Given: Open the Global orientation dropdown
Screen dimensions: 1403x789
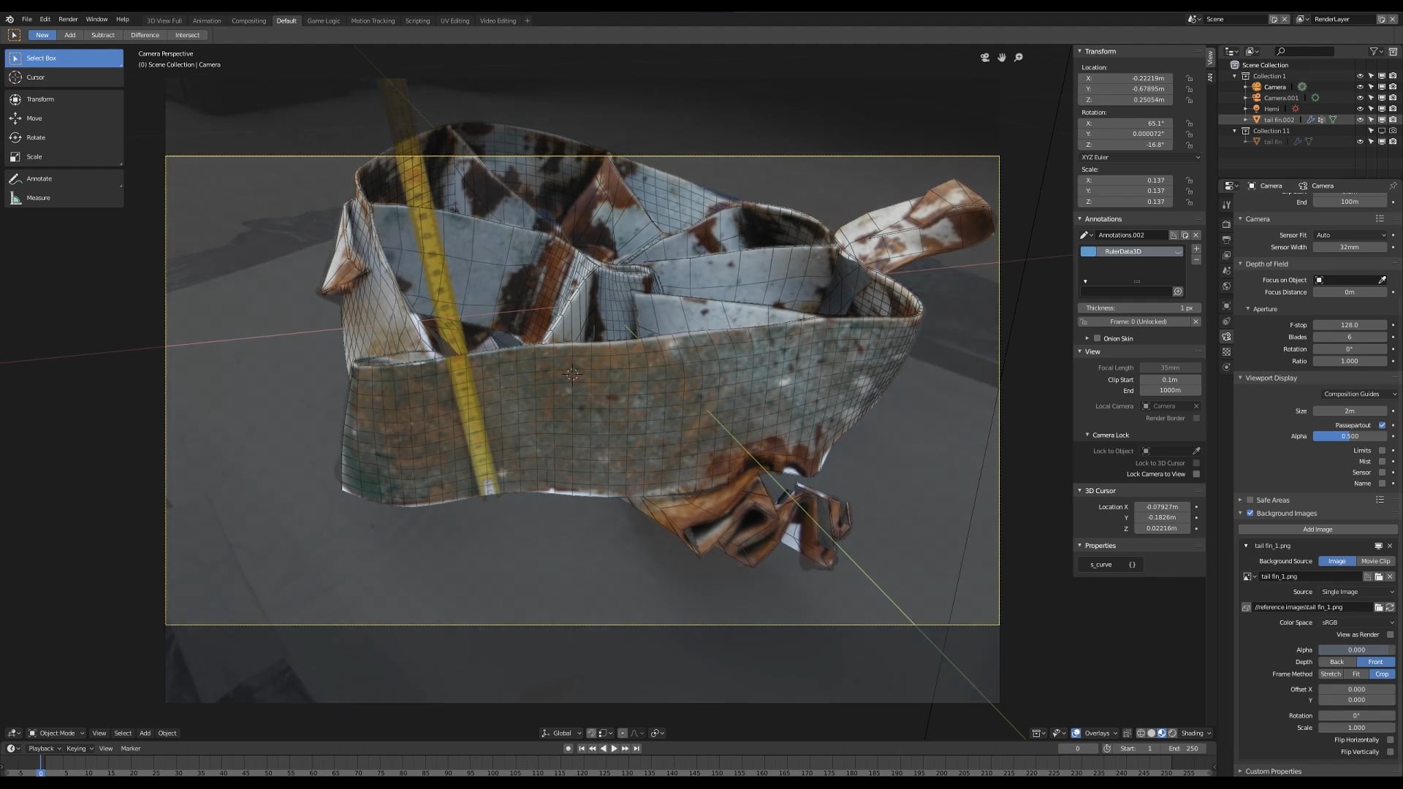Looking at the screenshot, I should point(561,733).
